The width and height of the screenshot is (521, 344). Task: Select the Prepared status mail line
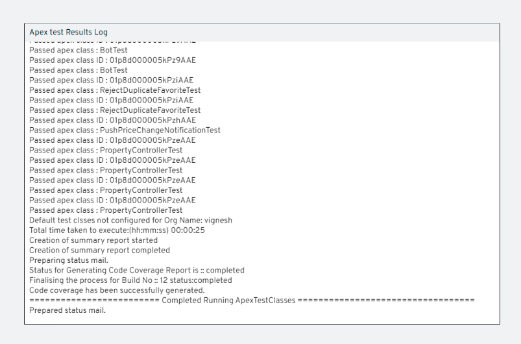[x=67, y=310]
